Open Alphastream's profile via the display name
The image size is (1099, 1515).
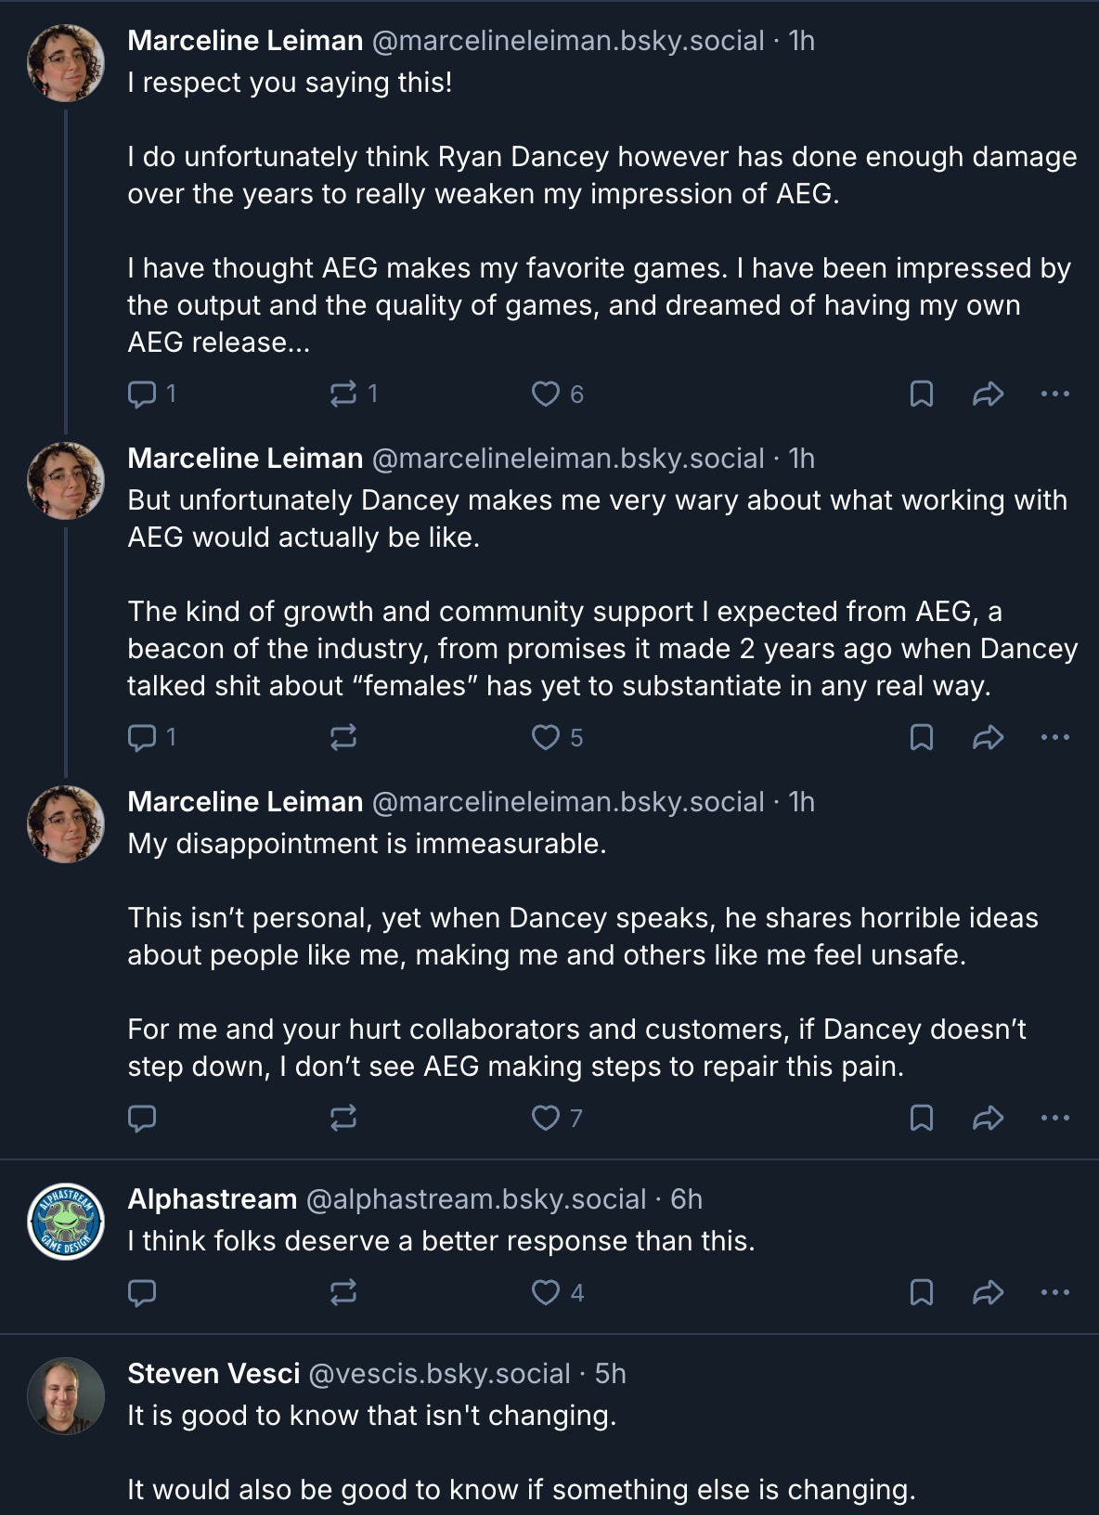pyautogui.click(x=212, y=1199)
